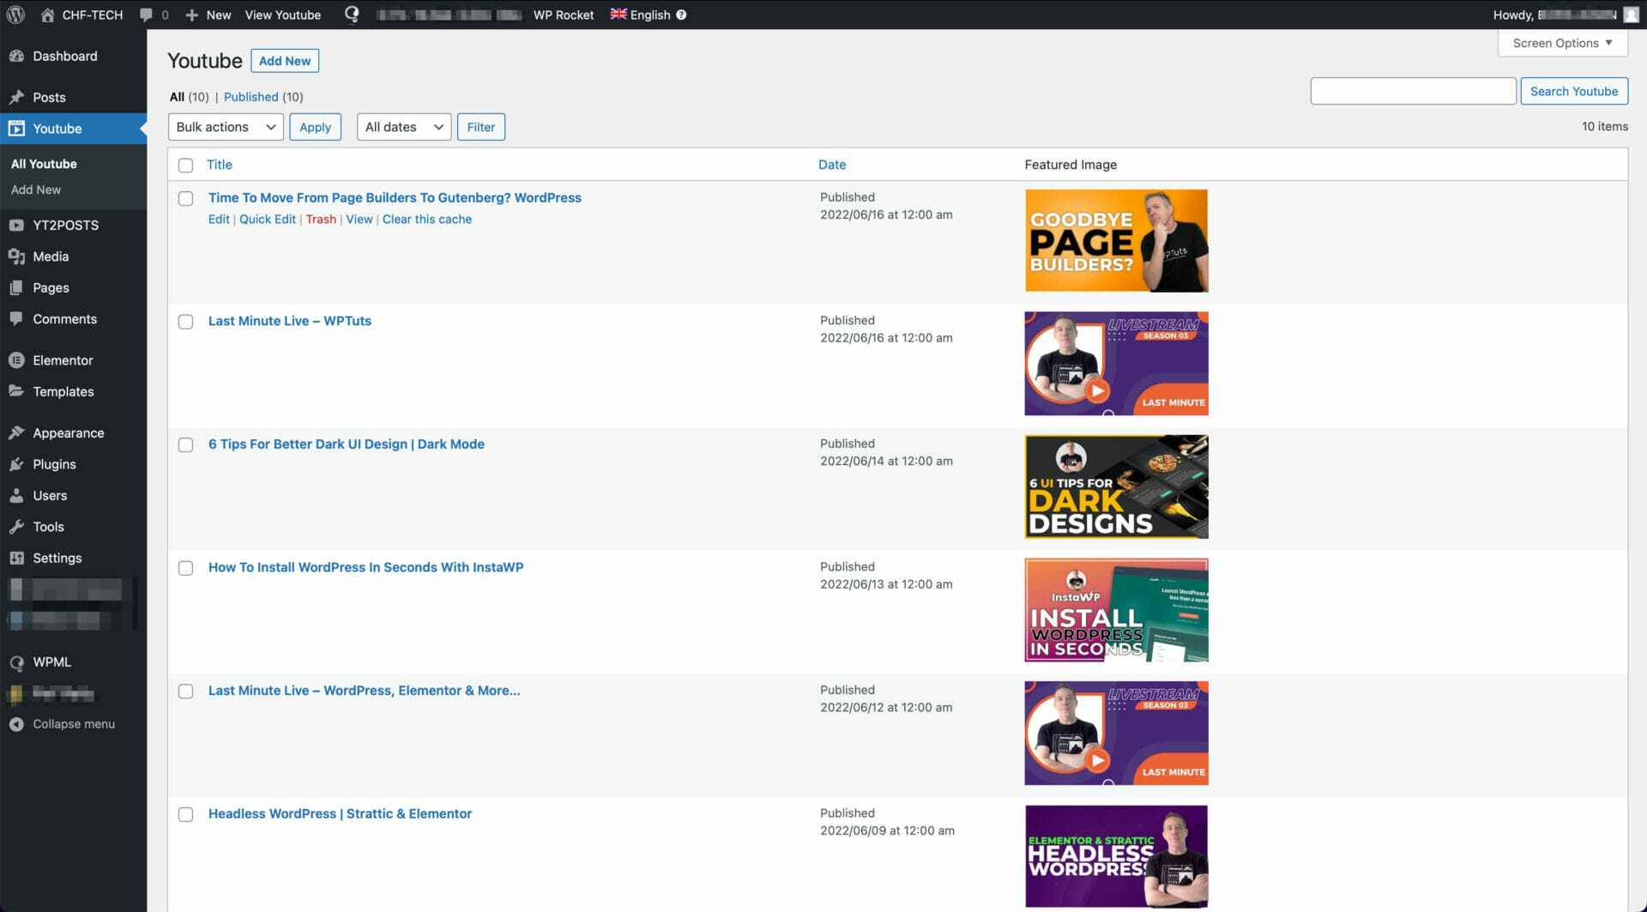Viewport: 1647px width, 912px height.
Task: Click the Appearance paintbrush icon
Action: (x=16, y=432)
